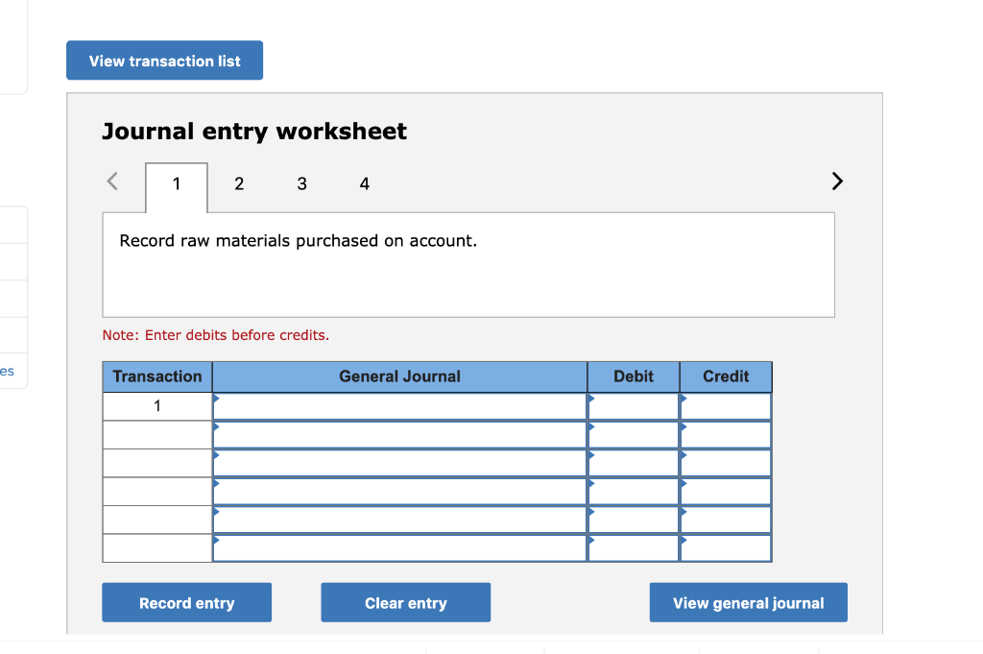
Task: Click the second row Credit cell
Action: pos(726,434)
